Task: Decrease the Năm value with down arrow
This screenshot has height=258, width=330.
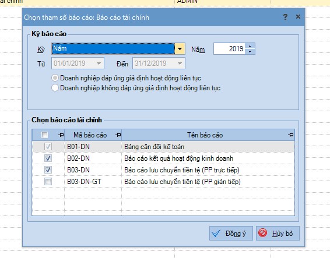Action: click(250, 51)
